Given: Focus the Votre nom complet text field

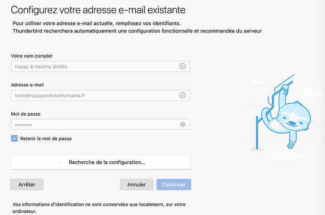Looking at the screenshot, I should 100,66.
